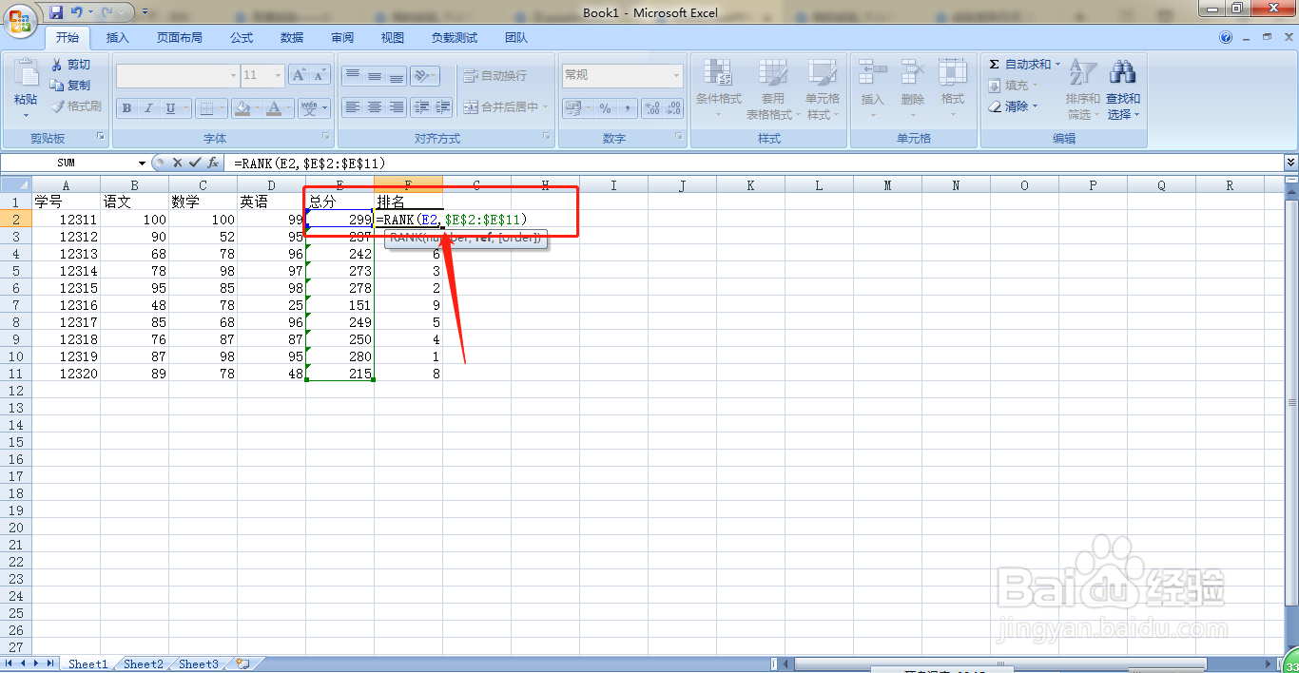Open the fill color dropdown arrow
1299x673 pixels.
click(x=256, y=107)
